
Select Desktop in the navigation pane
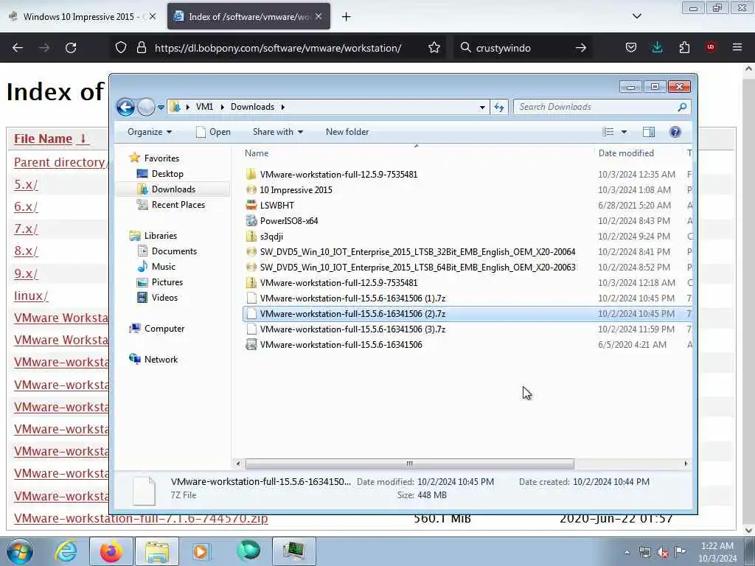point(160,174)
